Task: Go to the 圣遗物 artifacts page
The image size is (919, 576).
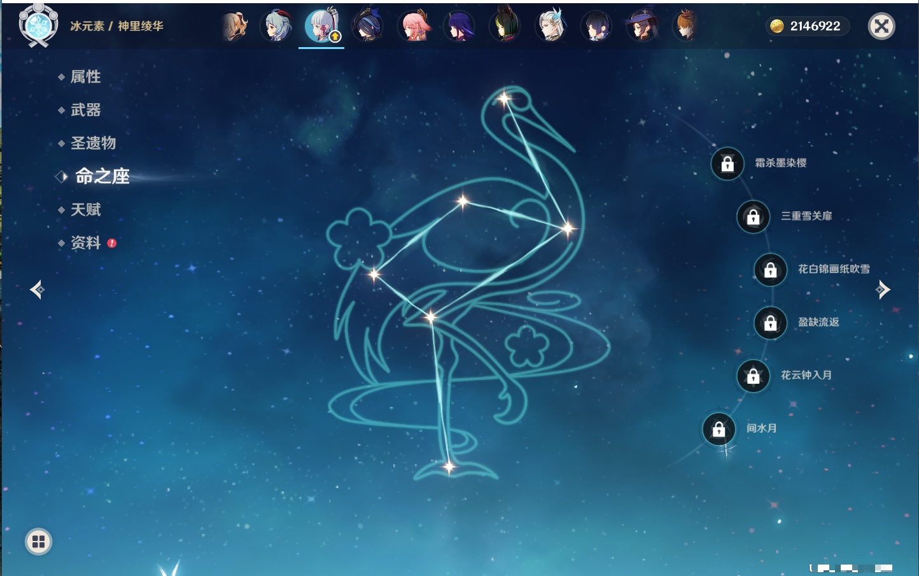Action: (x=93, y=143)
